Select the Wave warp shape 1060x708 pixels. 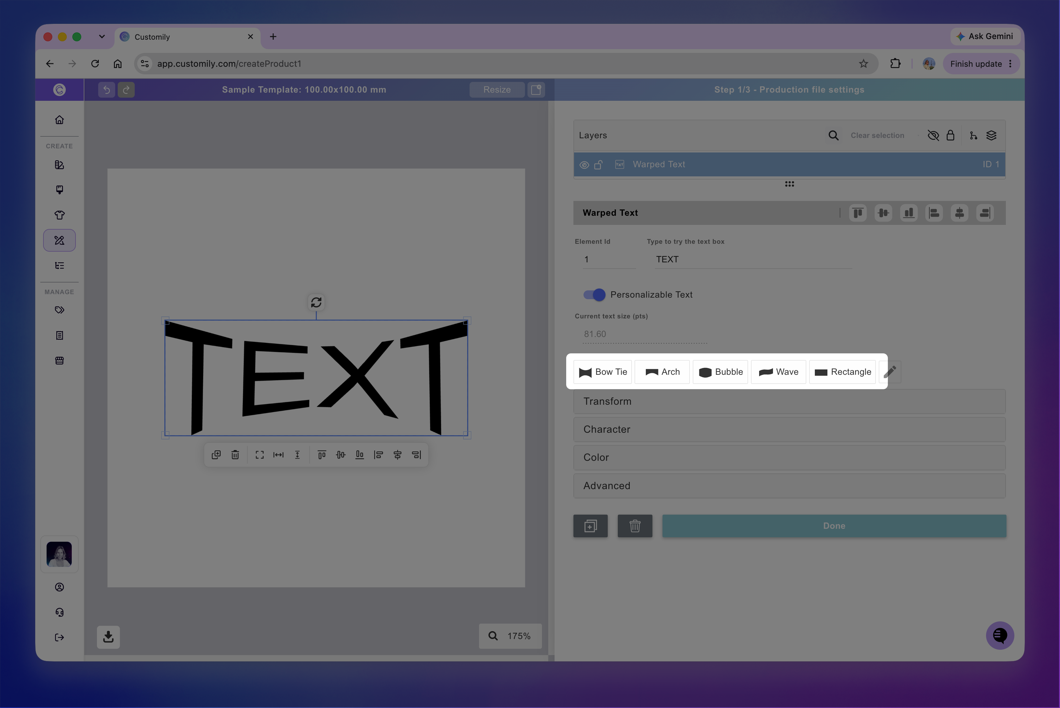pos(778,372)
